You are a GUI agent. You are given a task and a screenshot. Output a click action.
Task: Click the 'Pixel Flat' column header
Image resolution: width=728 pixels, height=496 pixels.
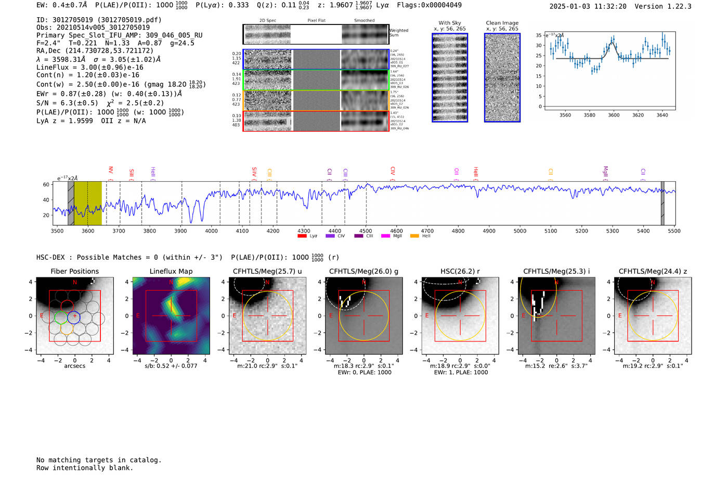pyautogui.click(x=317, y=21)
